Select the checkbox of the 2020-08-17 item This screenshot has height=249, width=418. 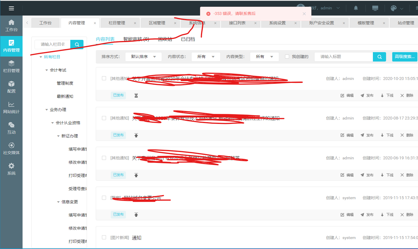click(x=104, y=118)
